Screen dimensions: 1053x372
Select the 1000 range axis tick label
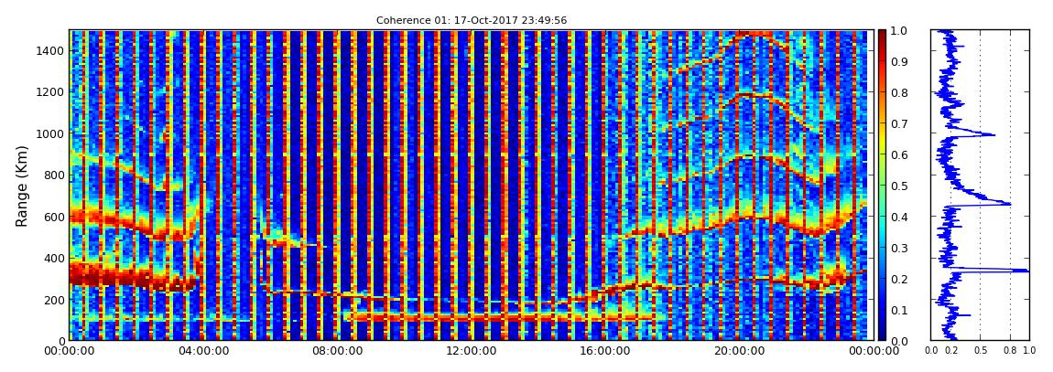pyautogui.click(x=50, y=133)
